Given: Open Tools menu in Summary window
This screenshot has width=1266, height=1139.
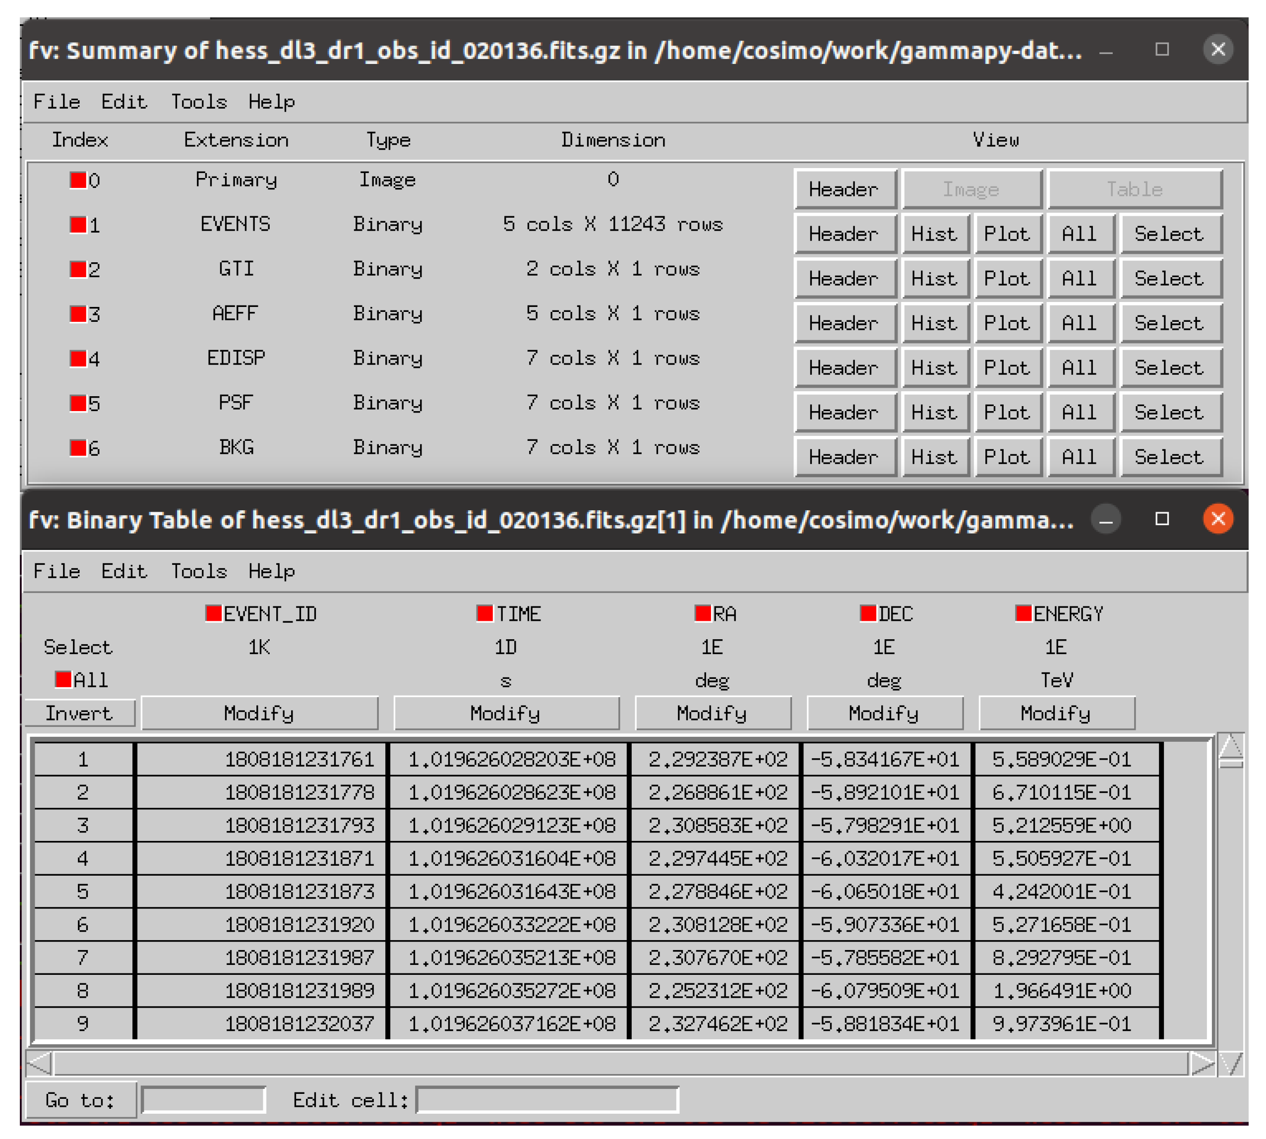Looking at the screenshot, I should pyautogui.click(x=199, y=101).
